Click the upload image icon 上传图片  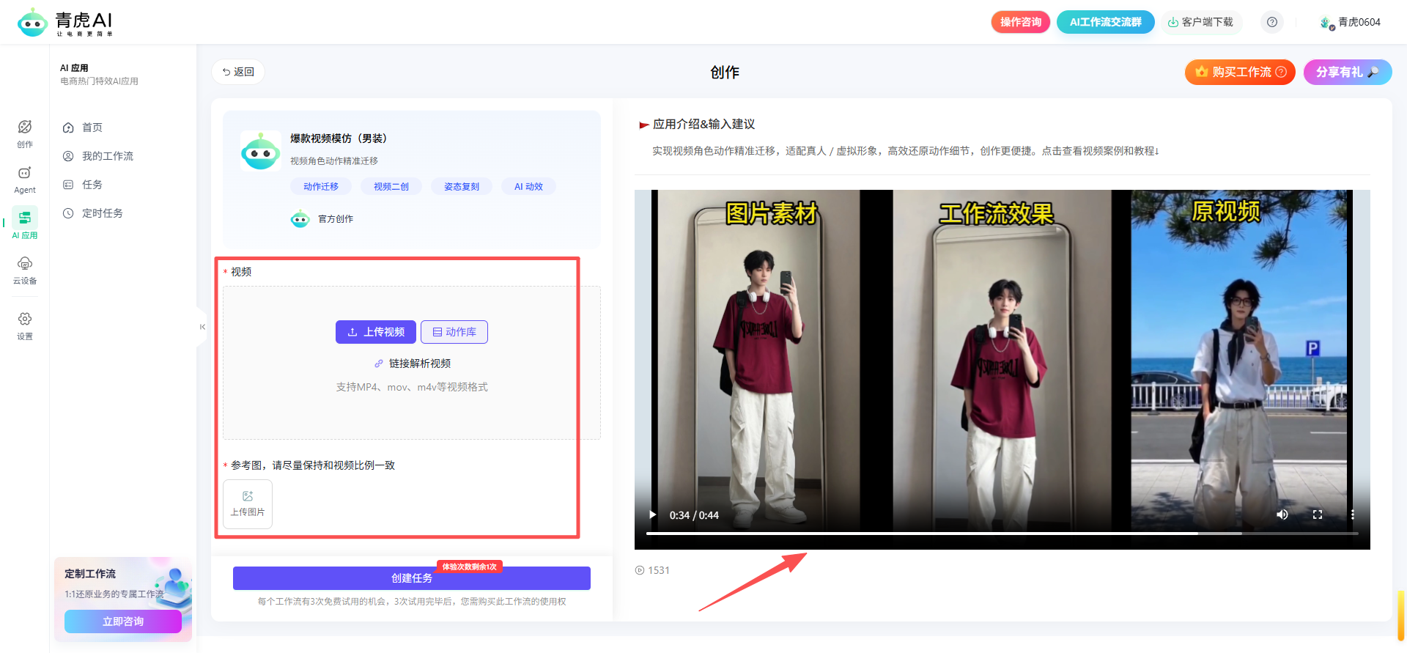click(x=248, y=503)
